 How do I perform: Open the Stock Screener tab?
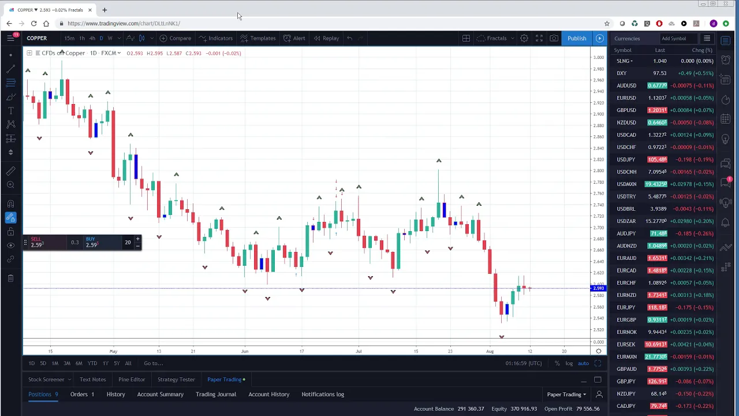coord(49,380)
